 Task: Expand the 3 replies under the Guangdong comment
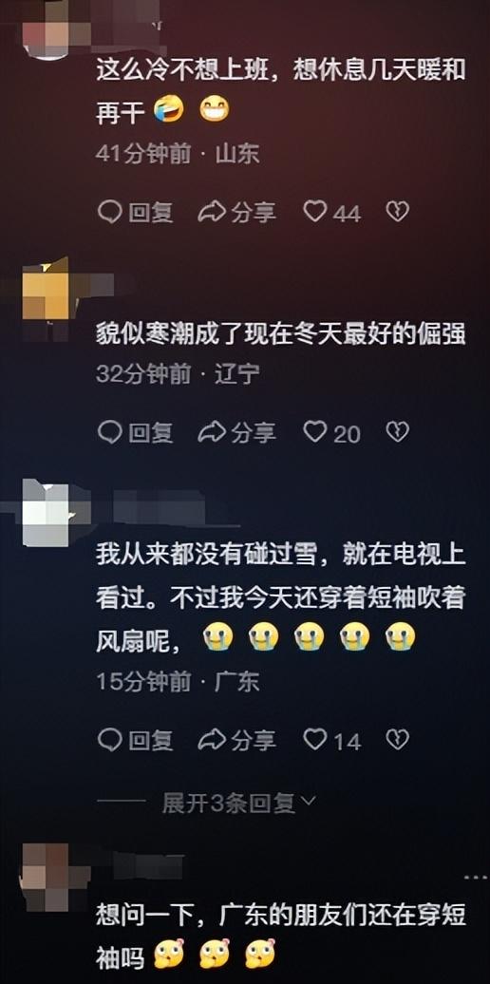click(238, 802)
